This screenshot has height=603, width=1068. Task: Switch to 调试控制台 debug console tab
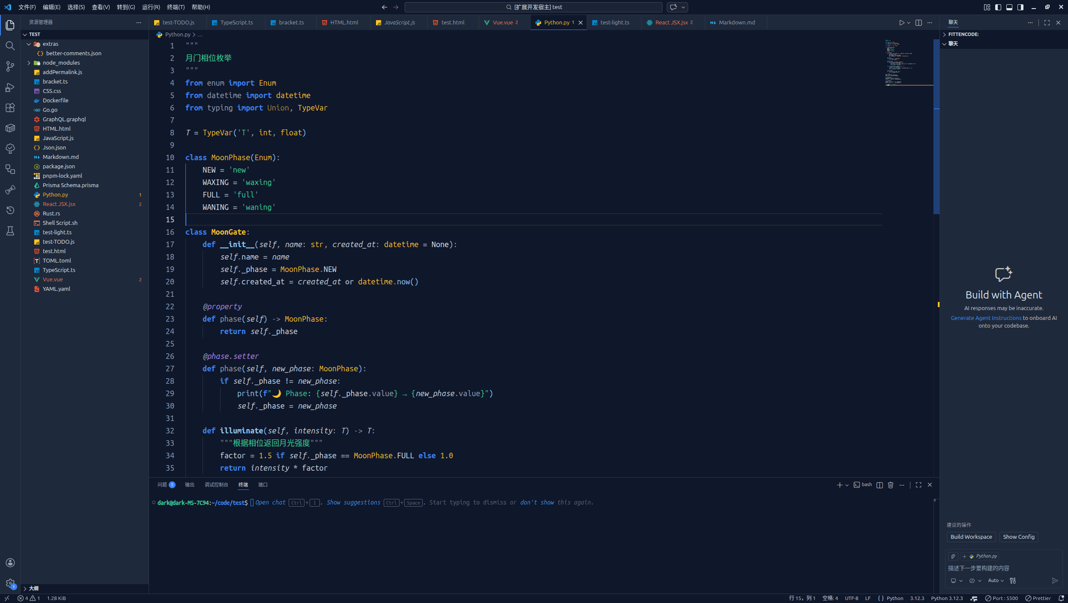click(x=216, y=485)
